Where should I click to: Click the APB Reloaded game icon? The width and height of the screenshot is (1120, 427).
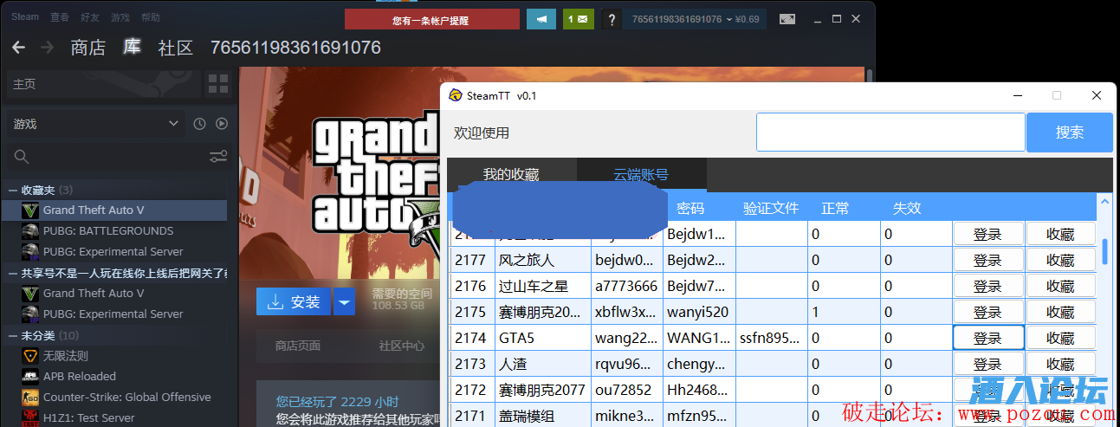point(30,377)
